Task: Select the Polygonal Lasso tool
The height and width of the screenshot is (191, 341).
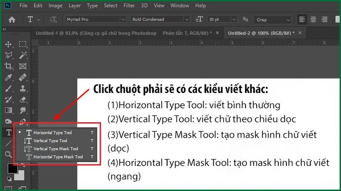Action: point(9,55)
